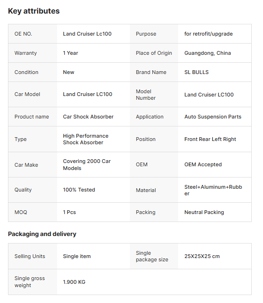The width and height of the screenshot is (263, 303).
Task: Click the Front Rear Left Right position value
Action: click(x=210, y=139)
